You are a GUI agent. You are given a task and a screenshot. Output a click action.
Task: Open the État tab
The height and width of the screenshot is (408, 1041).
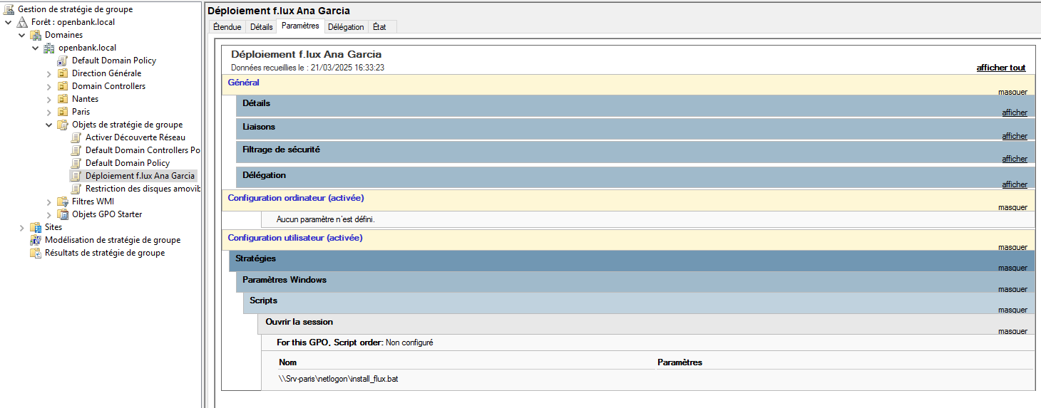(x=379, y=27)
